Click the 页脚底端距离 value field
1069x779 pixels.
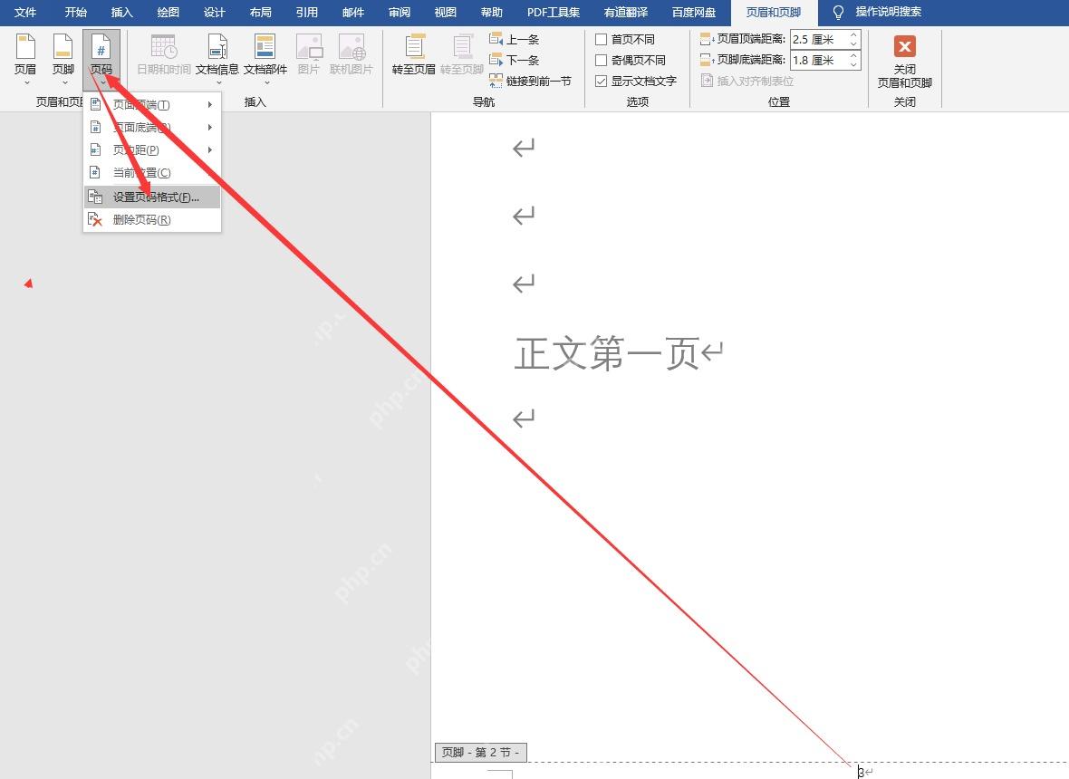[818, 60]
